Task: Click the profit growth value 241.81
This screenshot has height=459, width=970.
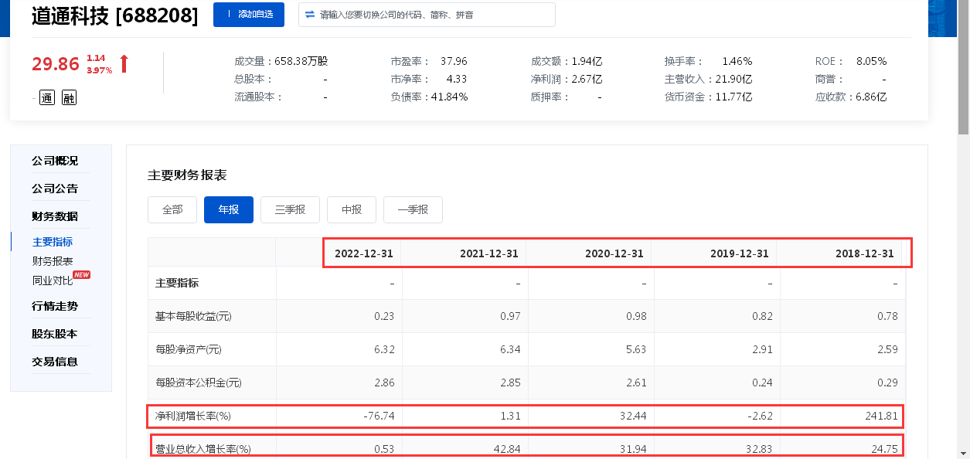Action: tap(882, 416)
